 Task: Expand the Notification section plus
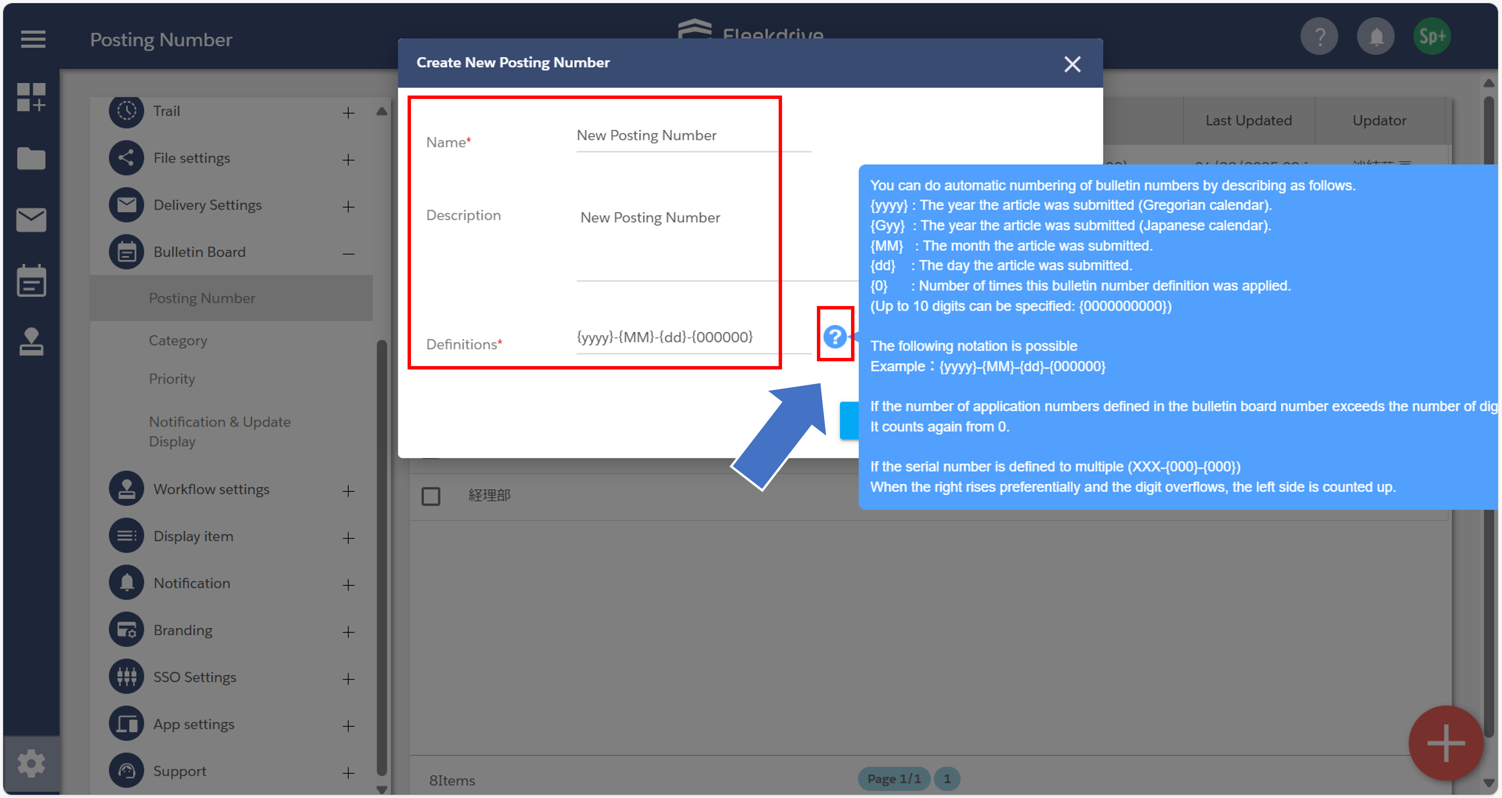tap(349, 585)
